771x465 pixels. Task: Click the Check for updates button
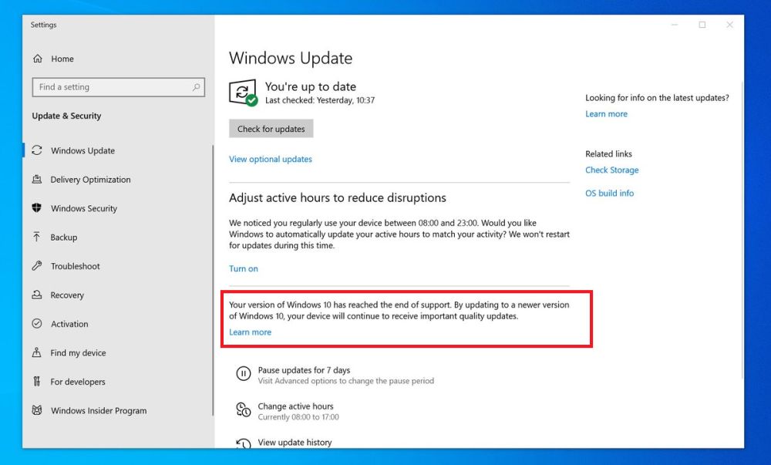(271, 129)
